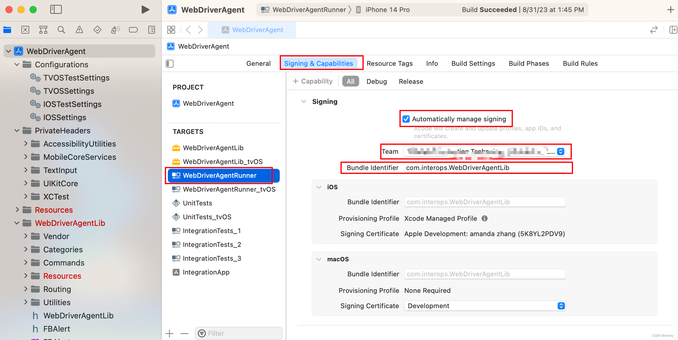Expand the Commands folder
This screenshot has height=340, width=678.
(x=26, y=263)
